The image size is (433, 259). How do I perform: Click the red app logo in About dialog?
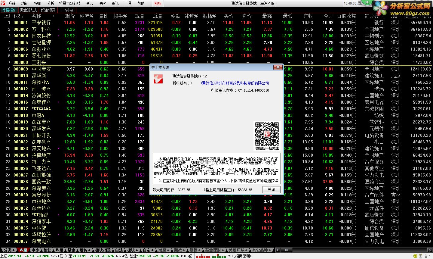pos(158,79)
